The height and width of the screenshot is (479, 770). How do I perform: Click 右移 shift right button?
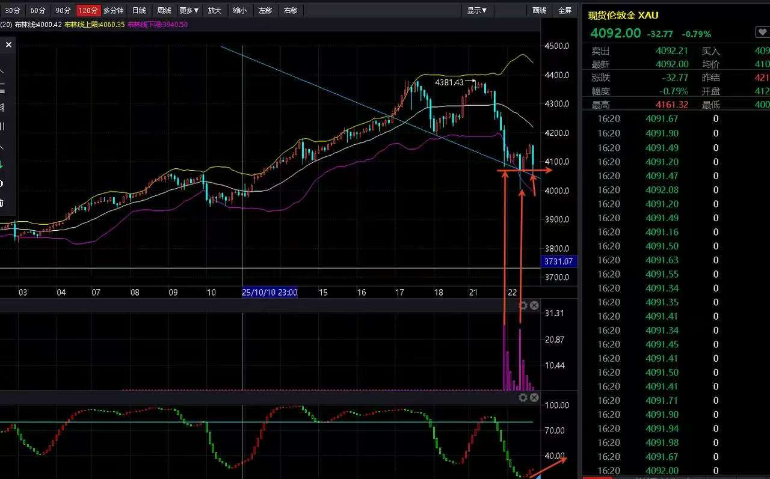[291, 10]
